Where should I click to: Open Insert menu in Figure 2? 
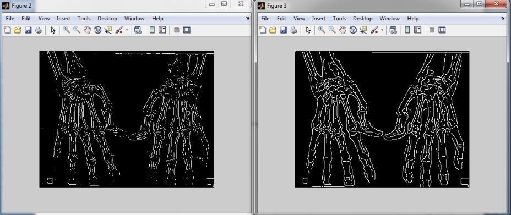(x=63, y=19)
